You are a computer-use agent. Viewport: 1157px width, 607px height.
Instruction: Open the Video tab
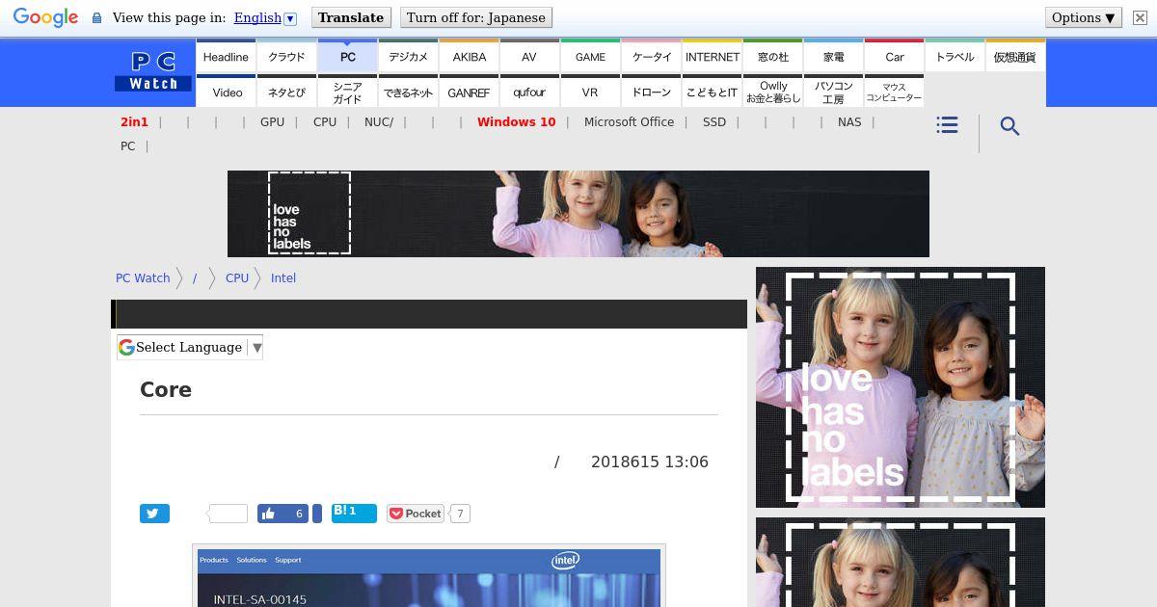[228, 92]
